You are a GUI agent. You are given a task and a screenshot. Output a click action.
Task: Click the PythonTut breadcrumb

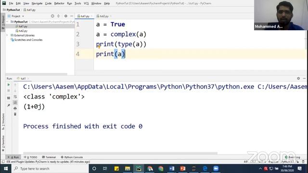(x=12, y=10)
